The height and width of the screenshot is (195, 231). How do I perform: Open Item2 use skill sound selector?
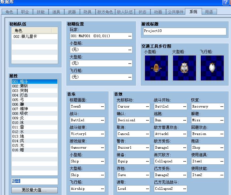(222, 175)
